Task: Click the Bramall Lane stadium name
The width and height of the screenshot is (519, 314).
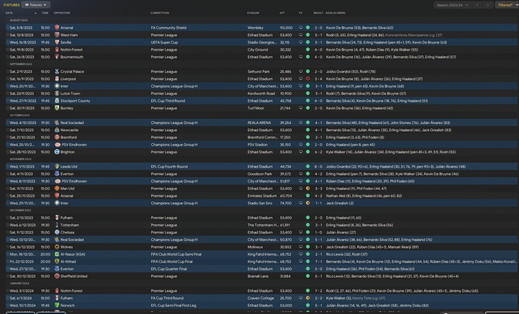Action: pos(258,276)
